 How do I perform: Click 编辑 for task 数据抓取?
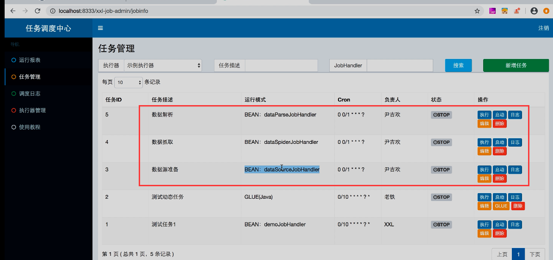click(x=484, y=151)
